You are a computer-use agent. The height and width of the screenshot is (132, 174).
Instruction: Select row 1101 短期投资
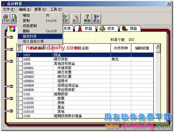pos(85,94)
